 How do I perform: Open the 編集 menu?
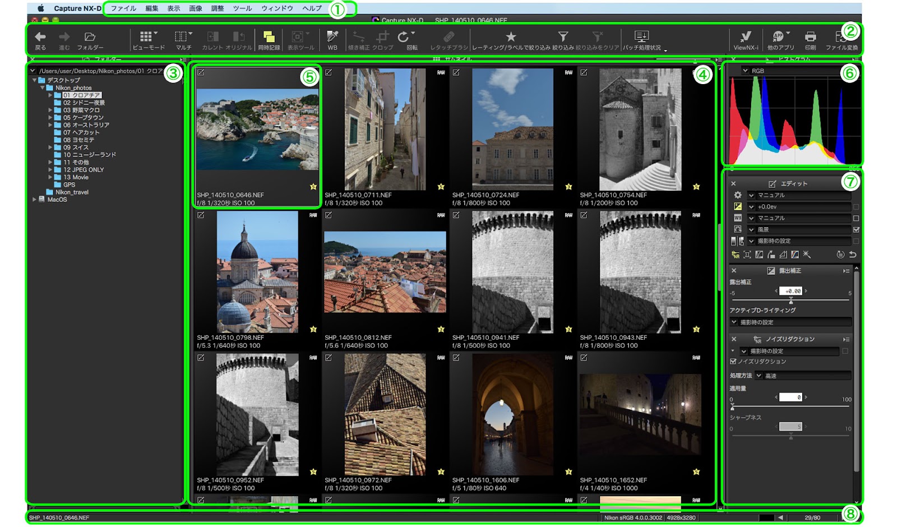coord(152,8)
